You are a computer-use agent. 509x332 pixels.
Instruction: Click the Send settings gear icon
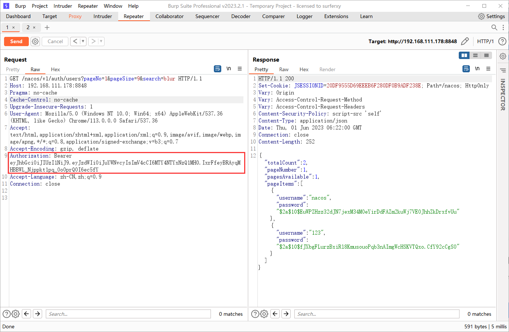(35, 41)
